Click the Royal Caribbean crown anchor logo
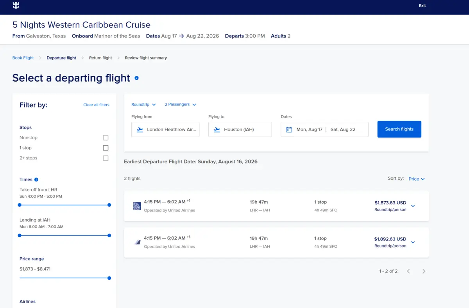Viewport: 469px width, 308px height. (x=16, y=5)
